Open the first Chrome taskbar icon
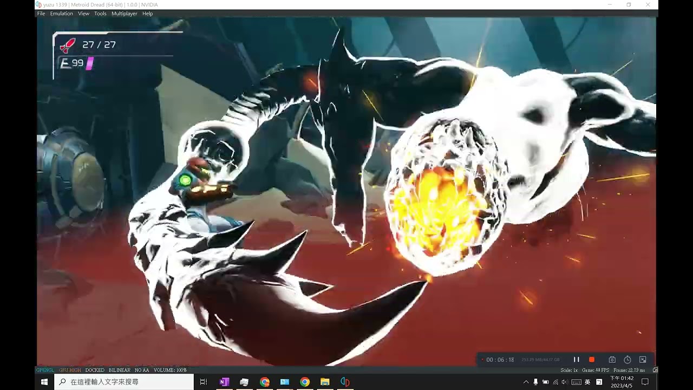The width and height of the screenshot is (693, 390). point(264,382)
